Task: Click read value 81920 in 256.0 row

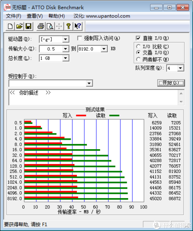Action: tap(175, 171)
